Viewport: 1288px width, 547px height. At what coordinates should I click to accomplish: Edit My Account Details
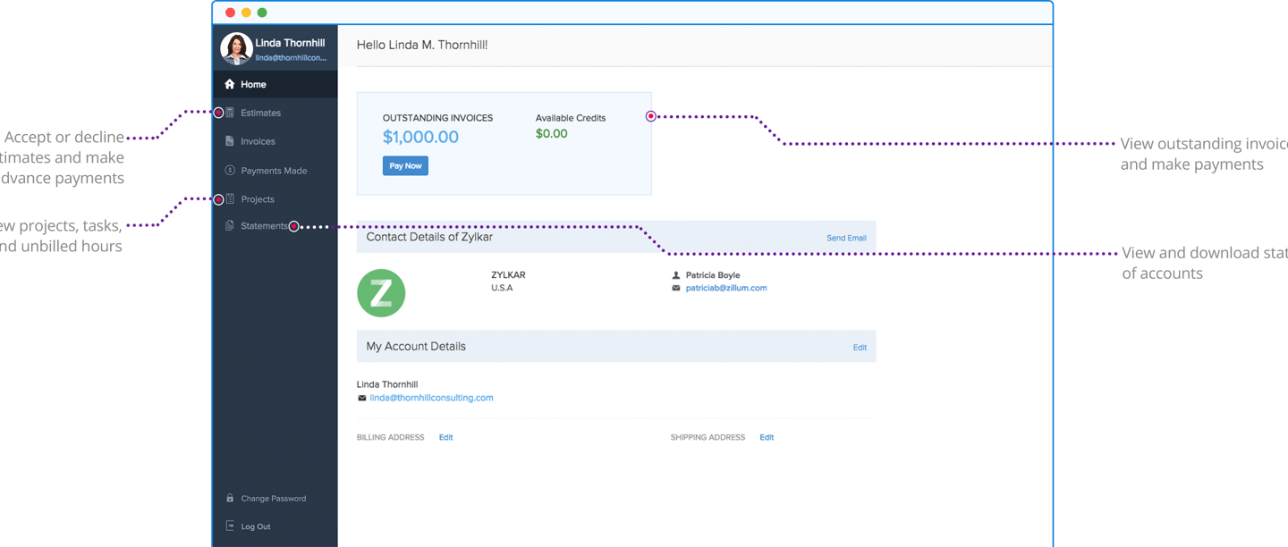[x=860, y=348]
